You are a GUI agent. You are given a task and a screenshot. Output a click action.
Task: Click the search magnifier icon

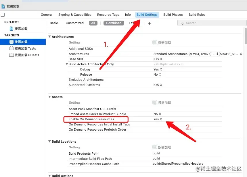coord(181,23)
